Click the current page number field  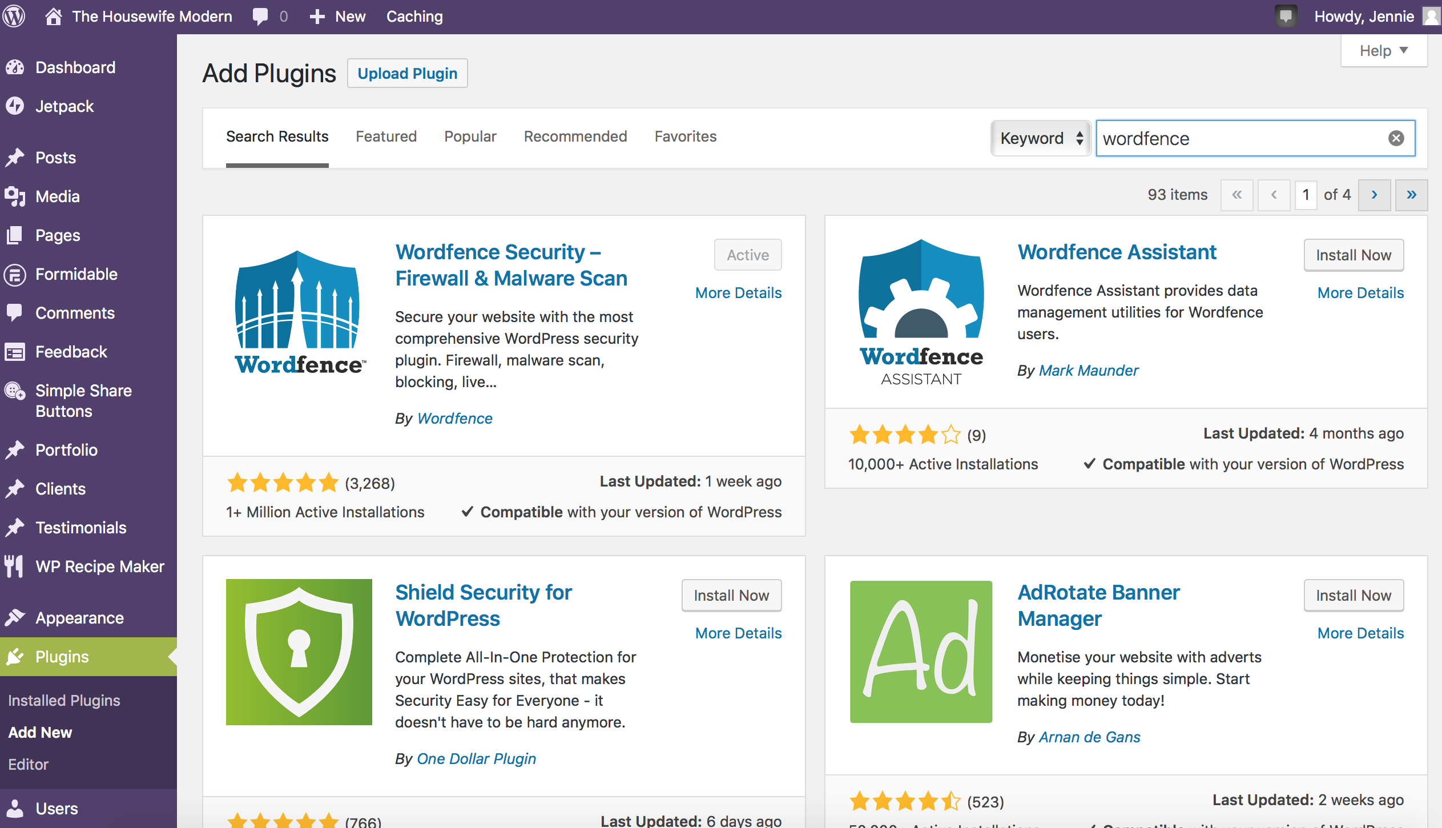point(1306,195)
